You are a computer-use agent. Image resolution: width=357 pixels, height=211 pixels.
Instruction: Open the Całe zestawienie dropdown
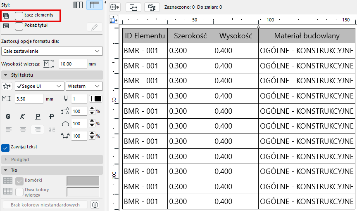52,51
